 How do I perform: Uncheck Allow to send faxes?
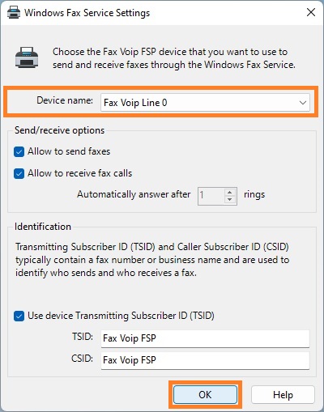19,151
